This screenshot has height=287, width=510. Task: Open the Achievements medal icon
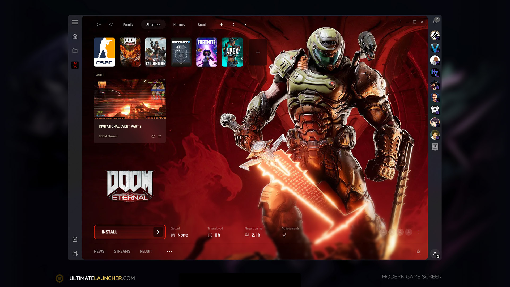(284, 235)
